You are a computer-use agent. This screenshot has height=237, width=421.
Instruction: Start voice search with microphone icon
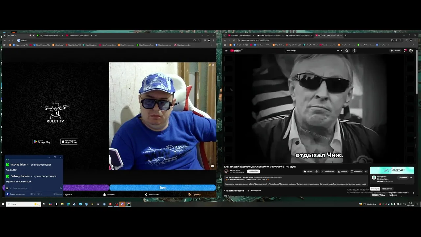coord(354,51)
